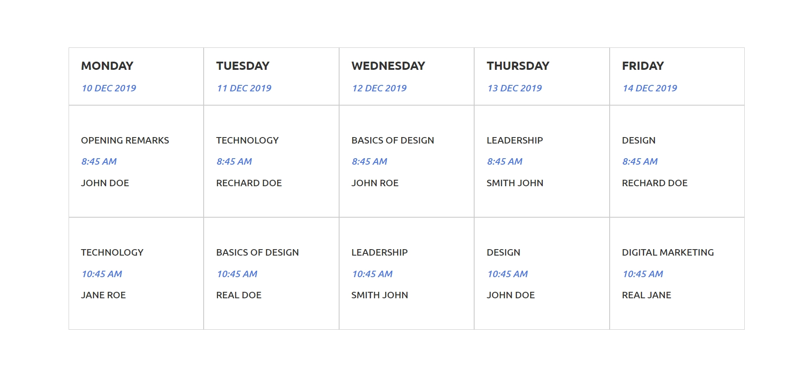Open the OPENING REMARKS session
Viewport: 812px width, 375px height.
(x=125, y=140)
